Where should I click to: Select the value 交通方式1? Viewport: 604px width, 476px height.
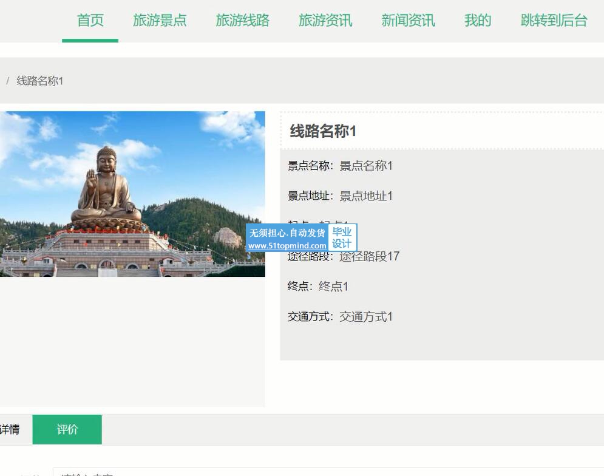click(366, 317)
